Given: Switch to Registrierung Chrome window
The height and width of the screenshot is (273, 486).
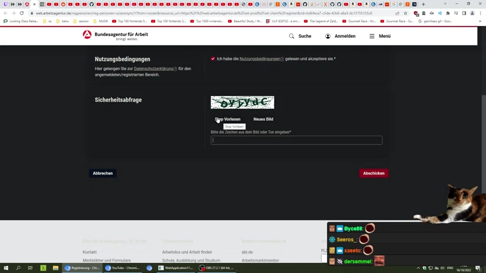Looking at the screenshot, I should (82, 268).
